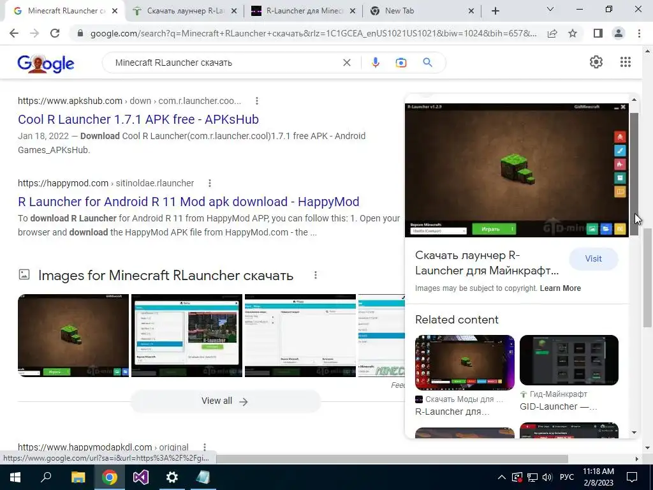Open Cool R Launcher 1.7.1 APK link

point(138,119)
